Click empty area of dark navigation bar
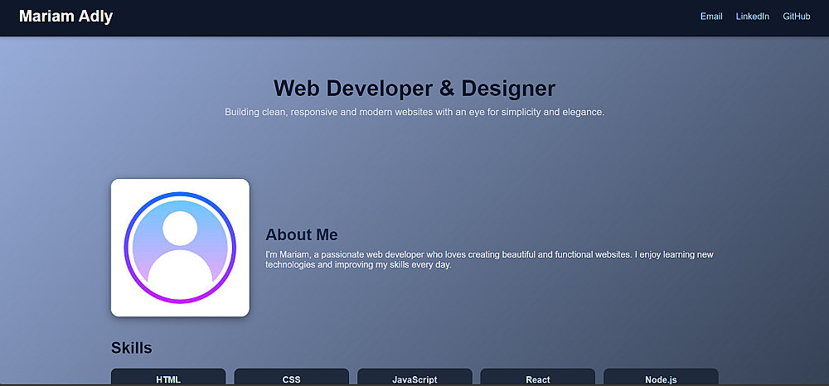Image resolution: width=829 pixels, height=386 pixels. coord(402,17)
